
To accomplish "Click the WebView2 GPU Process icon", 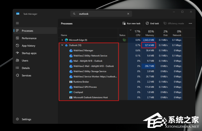I will click(x=71, y=87).
